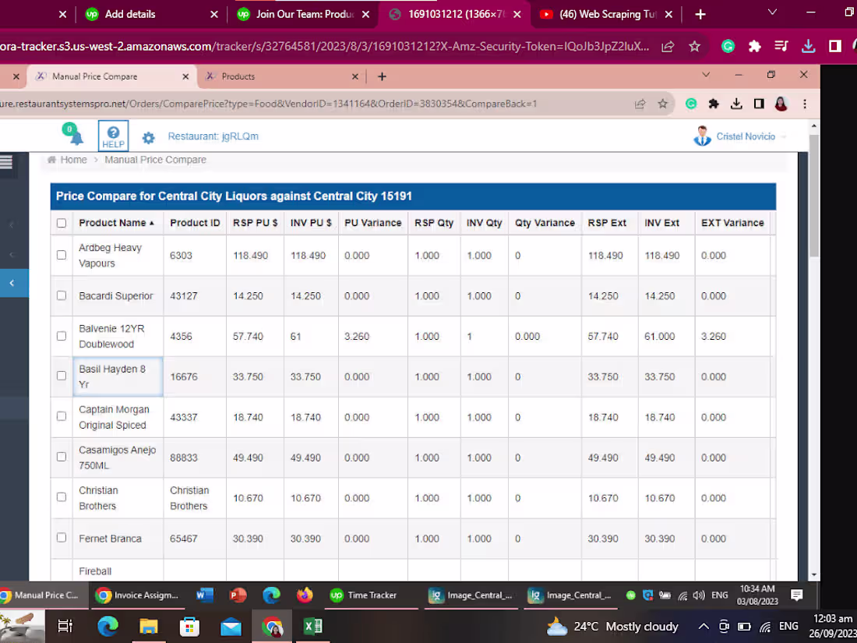Click the Restaurant: jgRLQm link
The image size is (857, 643).
pos(213,136)
